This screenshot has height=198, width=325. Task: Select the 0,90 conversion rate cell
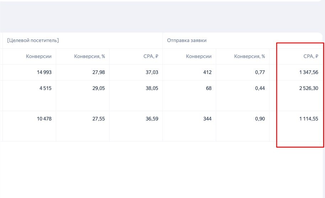(260, 119)
